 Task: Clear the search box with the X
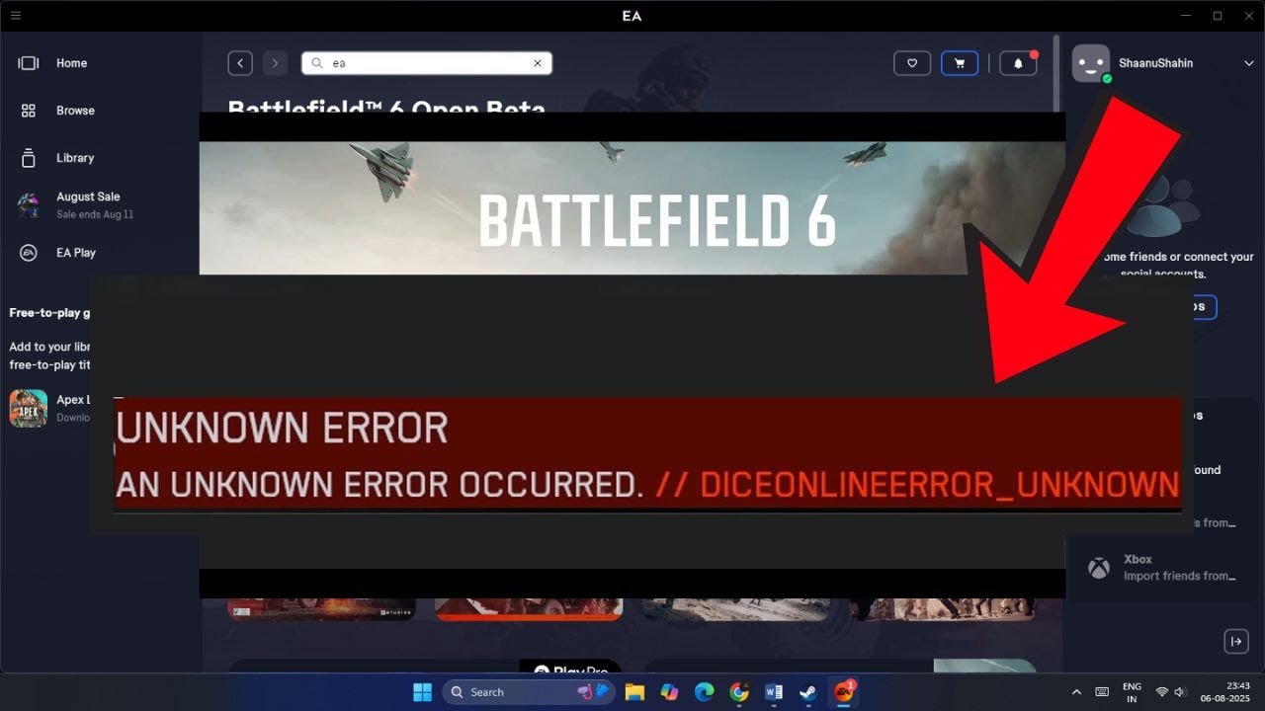pyautogui.click(x=538, y=63)
